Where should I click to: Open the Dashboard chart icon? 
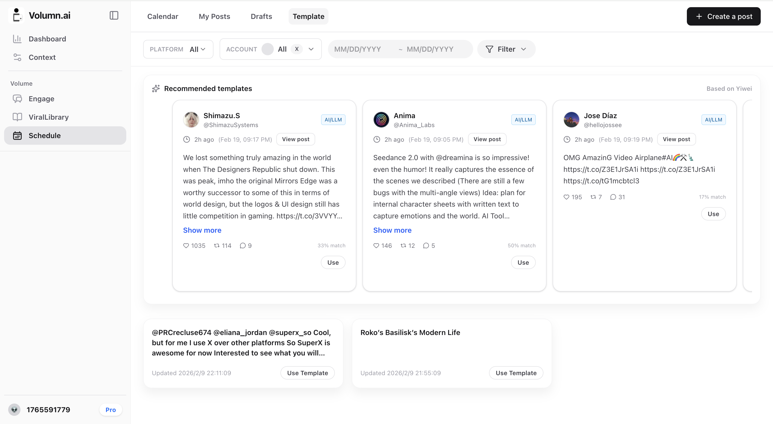click(17, 39)
